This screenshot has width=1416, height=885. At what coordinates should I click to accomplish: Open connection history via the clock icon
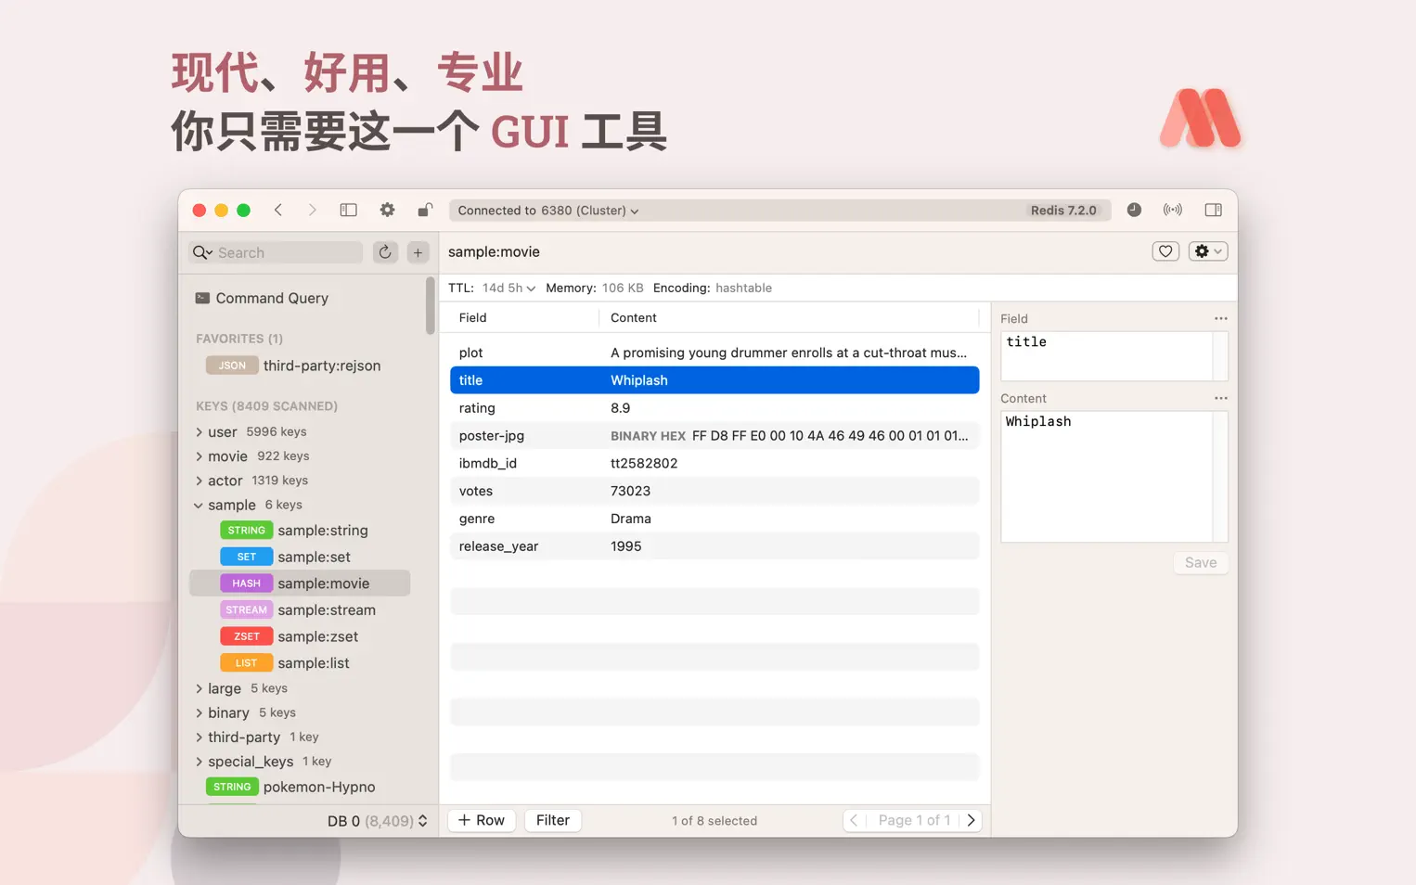pos(1134,210)
